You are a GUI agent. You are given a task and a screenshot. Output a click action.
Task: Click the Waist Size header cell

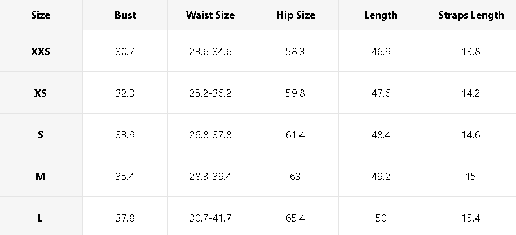point(210,15)
